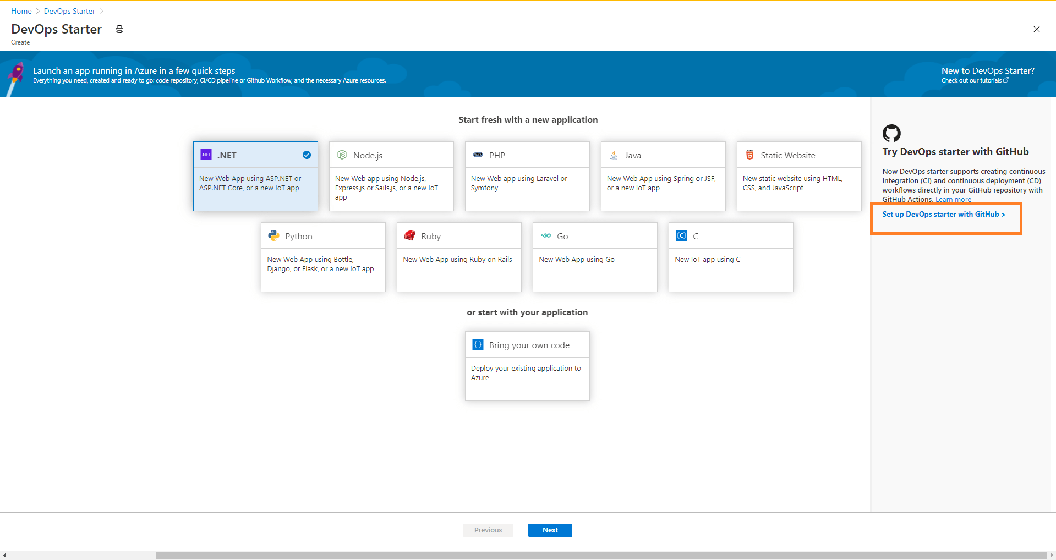Click the GitHub octocat icon in right panel
1056x560 pixels.
[891, 133]
